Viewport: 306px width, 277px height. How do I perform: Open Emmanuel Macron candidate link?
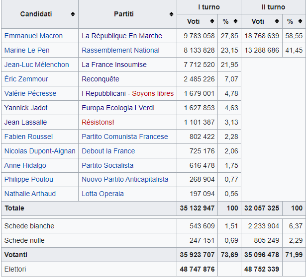click(x=33, y=36)
